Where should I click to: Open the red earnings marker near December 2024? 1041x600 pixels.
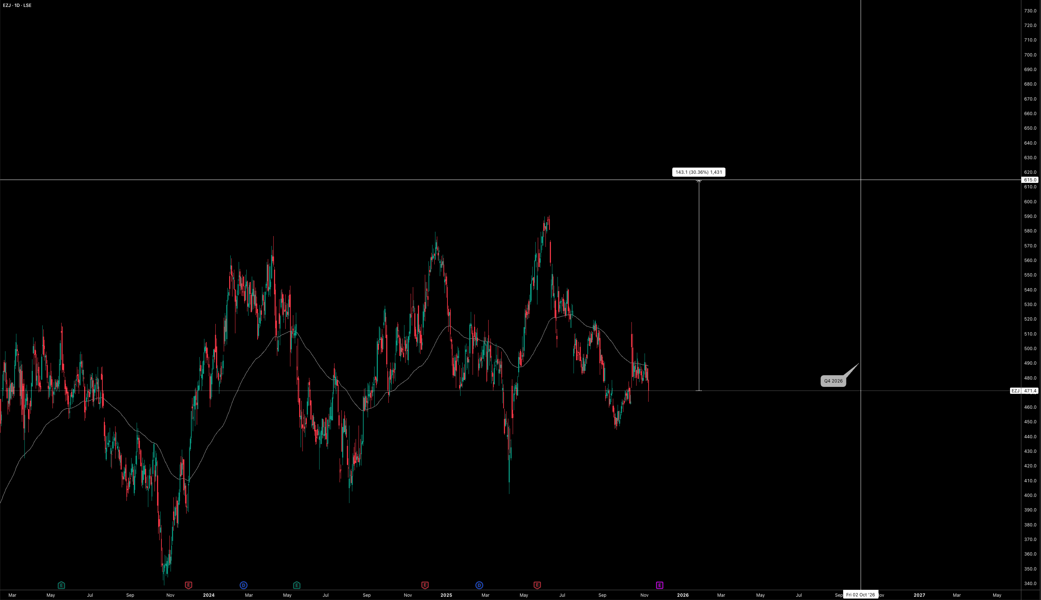425,585
